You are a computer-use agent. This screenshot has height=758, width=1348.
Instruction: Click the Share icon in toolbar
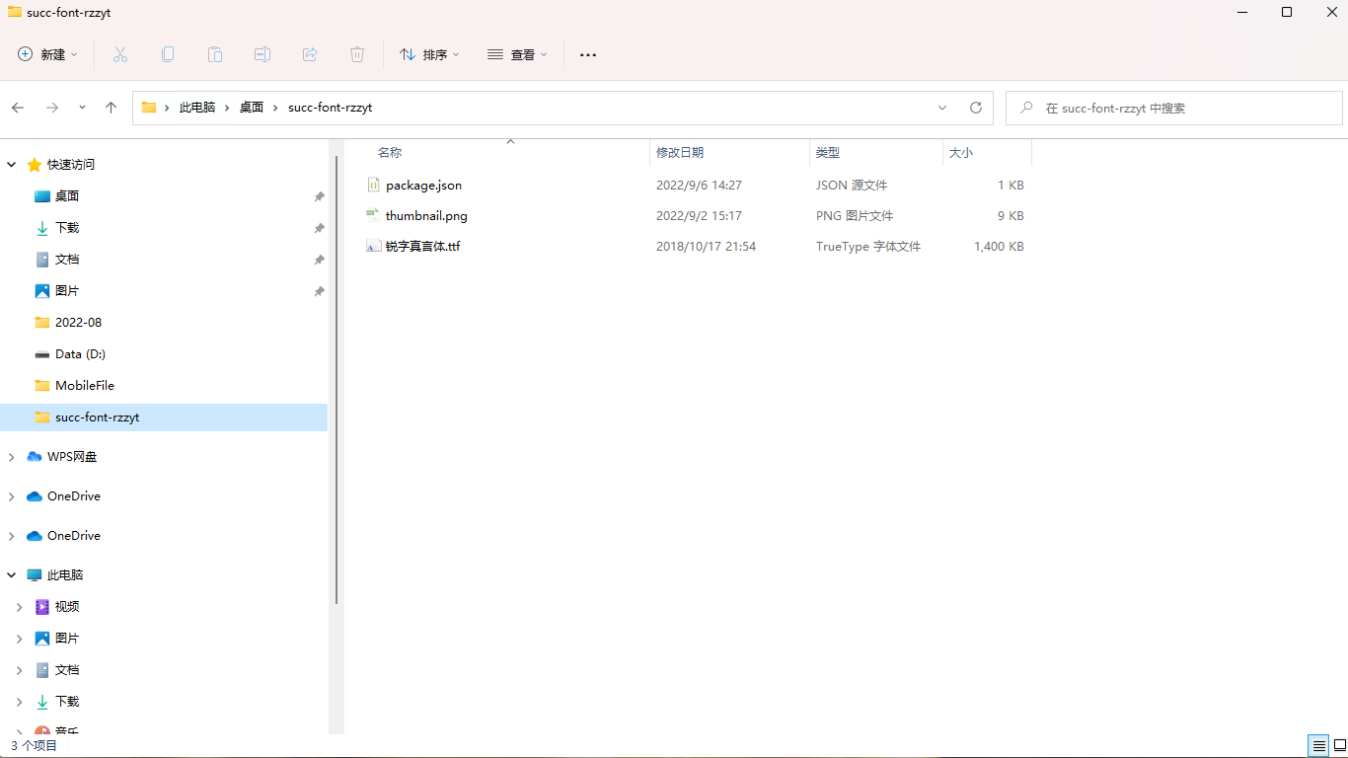click(x=310, y=54)
